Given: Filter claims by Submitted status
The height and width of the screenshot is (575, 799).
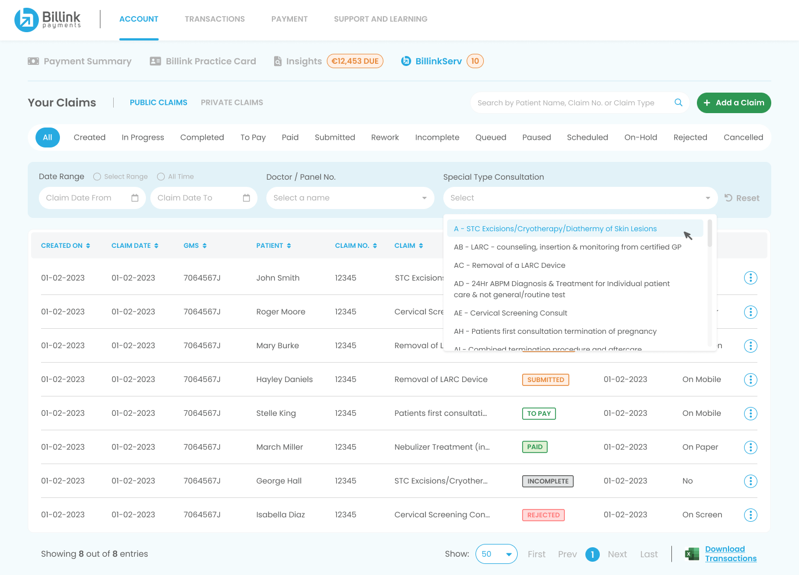Looking at the screenshot, I should (x=335, y=138).
